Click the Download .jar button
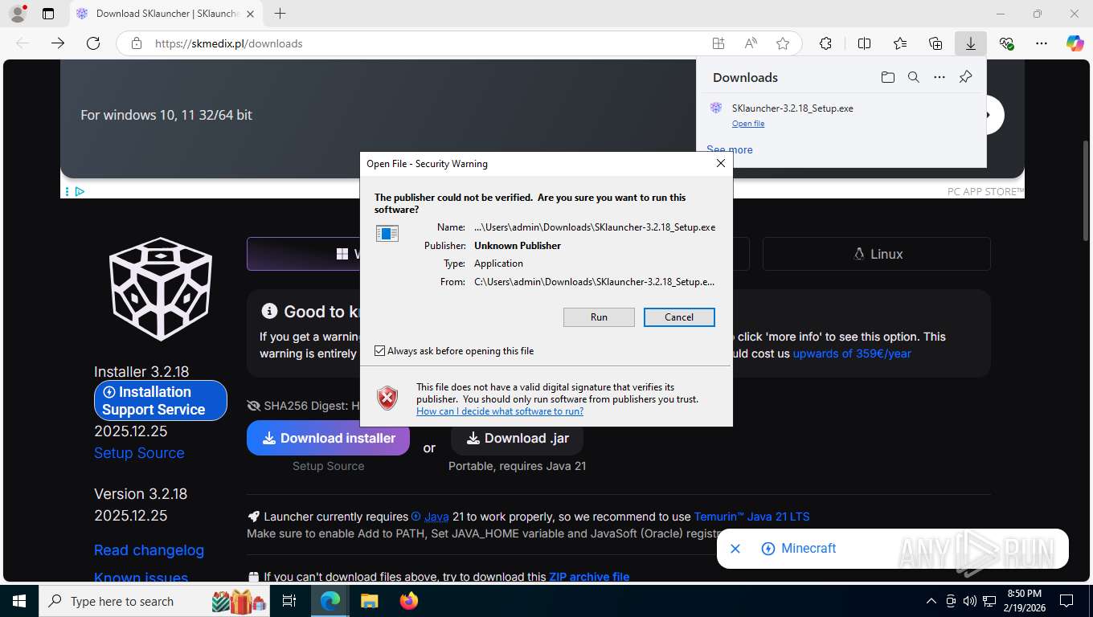 (518, 439)
